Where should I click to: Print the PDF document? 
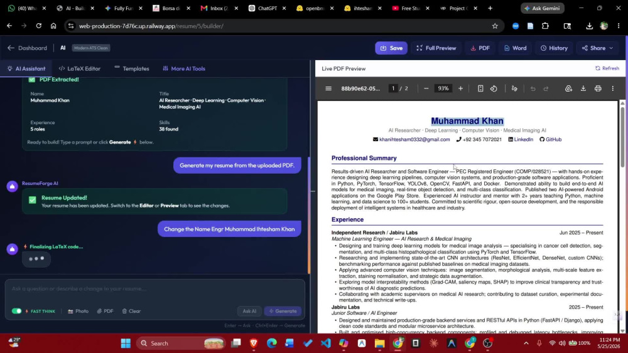coord(598,88)
